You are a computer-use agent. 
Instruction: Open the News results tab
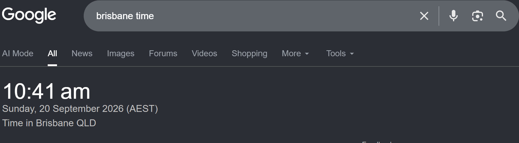82,53
